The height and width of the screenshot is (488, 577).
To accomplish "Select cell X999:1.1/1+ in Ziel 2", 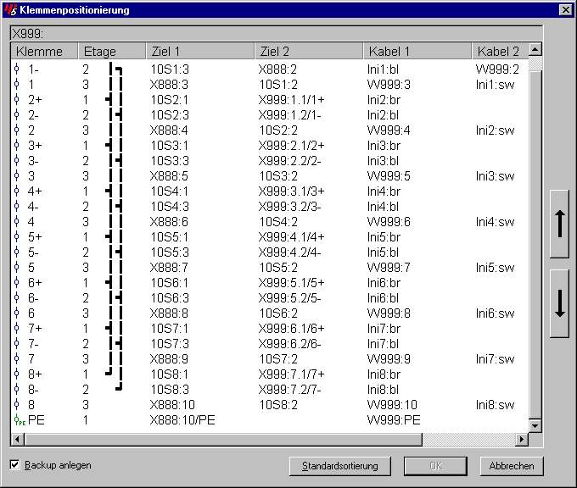I will pyautogui.click(x=291, y=100).
